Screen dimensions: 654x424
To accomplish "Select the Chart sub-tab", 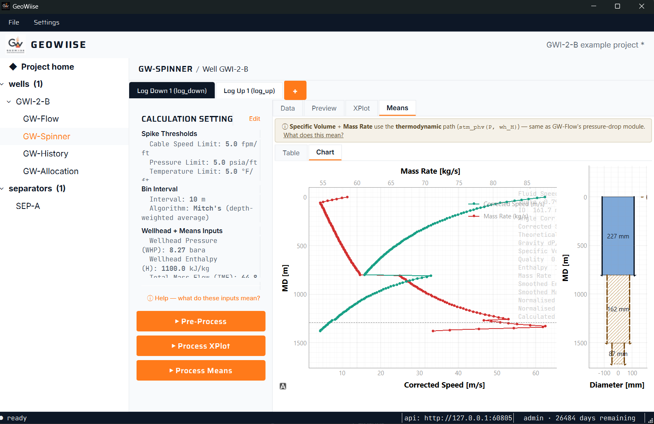I will tap(325, 152).
